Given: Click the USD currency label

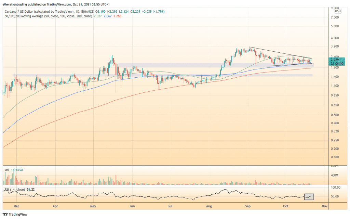Looking at the screenshot, I should tap(337, 11).
